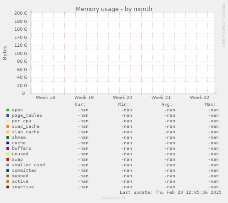The height and width of the screenshot is (203, 228).
Task: Click the Week 22 x-axis label
Action: click(200, 98)
